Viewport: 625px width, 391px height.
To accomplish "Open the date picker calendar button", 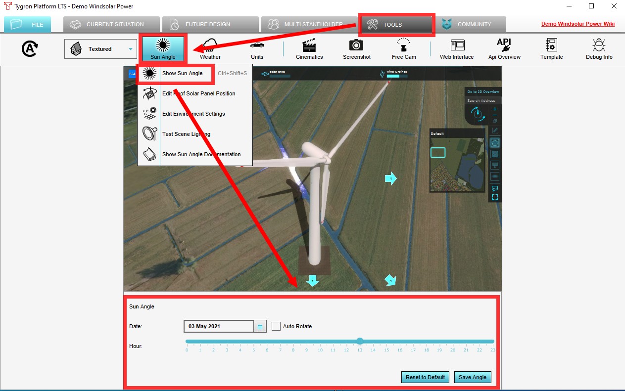I will pyautogui.click(x=260, y=327).
